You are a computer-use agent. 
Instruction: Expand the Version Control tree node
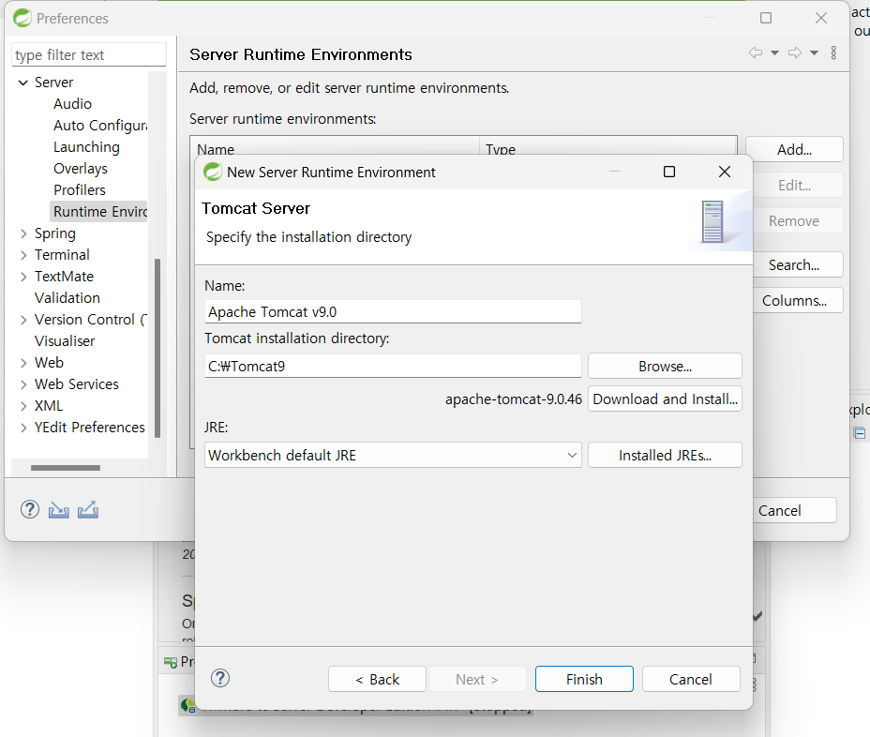click(23, 320)
